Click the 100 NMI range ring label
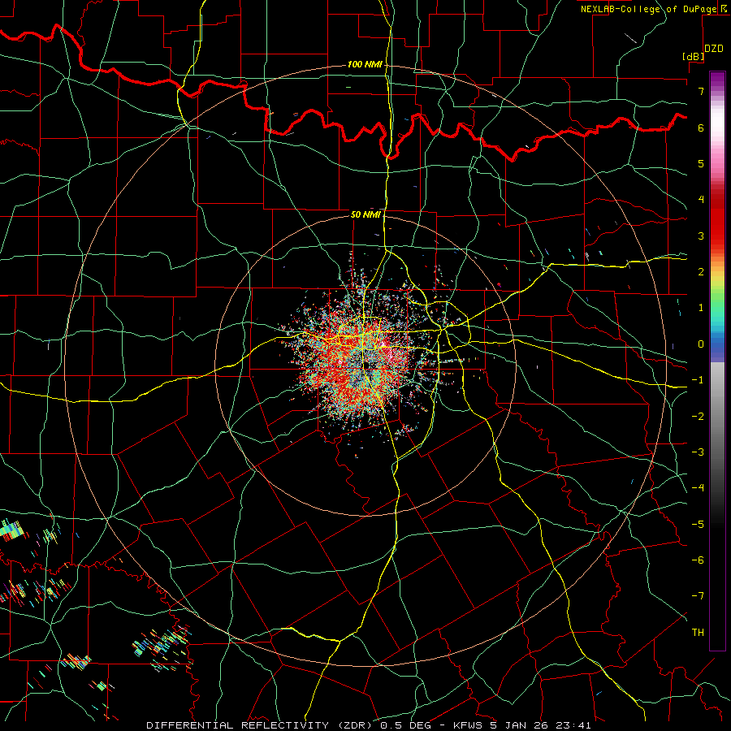Viewport: 731px width, 731px height. click(365, 64)
